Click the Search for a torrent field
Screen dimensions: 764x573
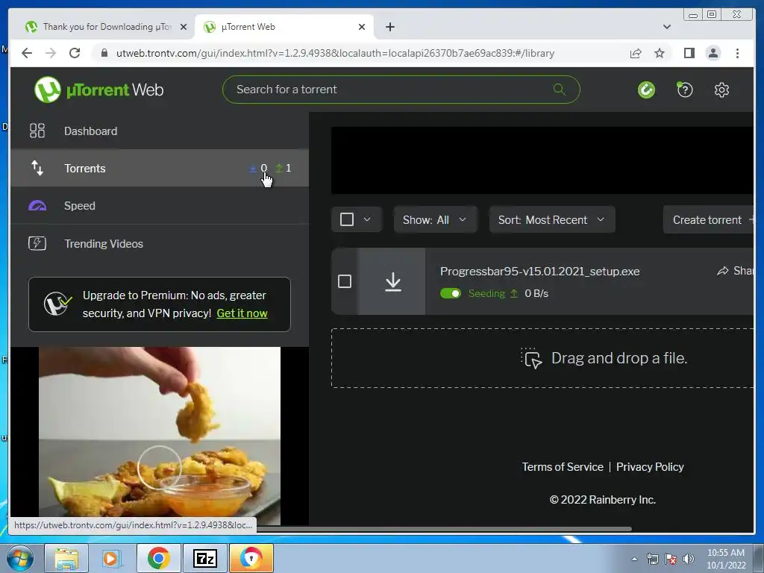(x=401, y=90)
